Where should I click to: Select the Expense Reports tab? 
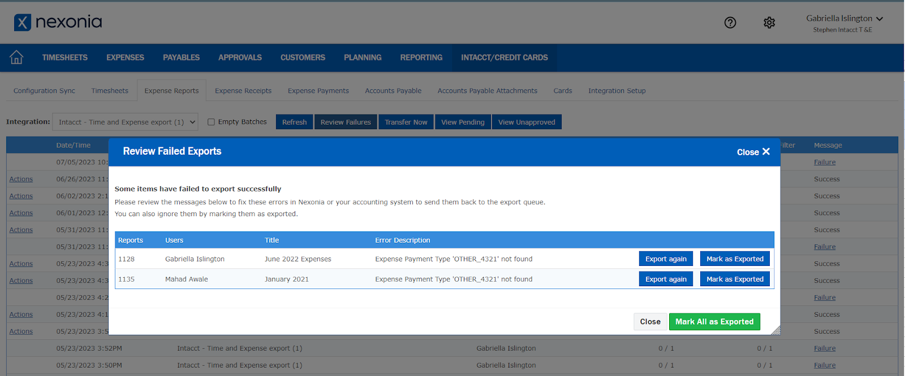point(171,91)
